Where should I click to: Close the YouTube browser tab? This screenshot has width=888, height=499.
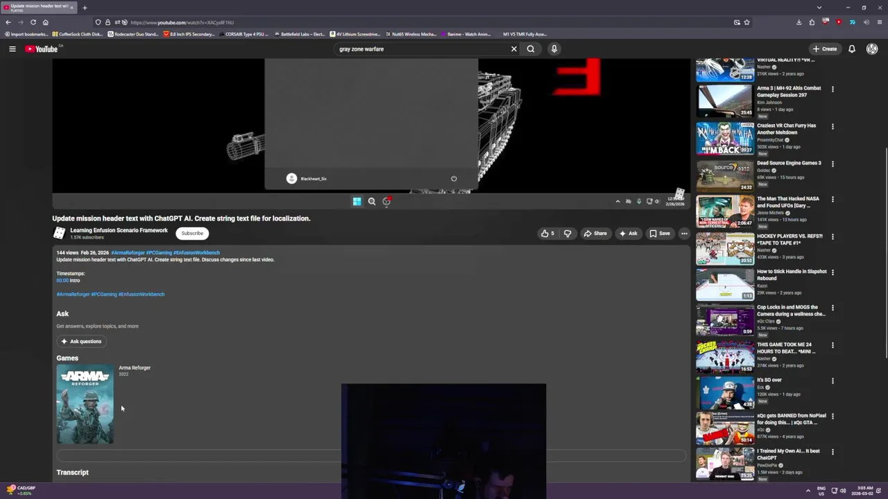[x=71, y=8]
